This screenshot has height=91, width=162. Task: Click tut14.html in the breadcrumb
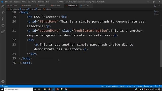point(14,9)
